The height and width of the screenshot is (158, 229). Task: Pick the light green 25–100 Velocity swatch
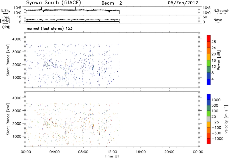209,114
